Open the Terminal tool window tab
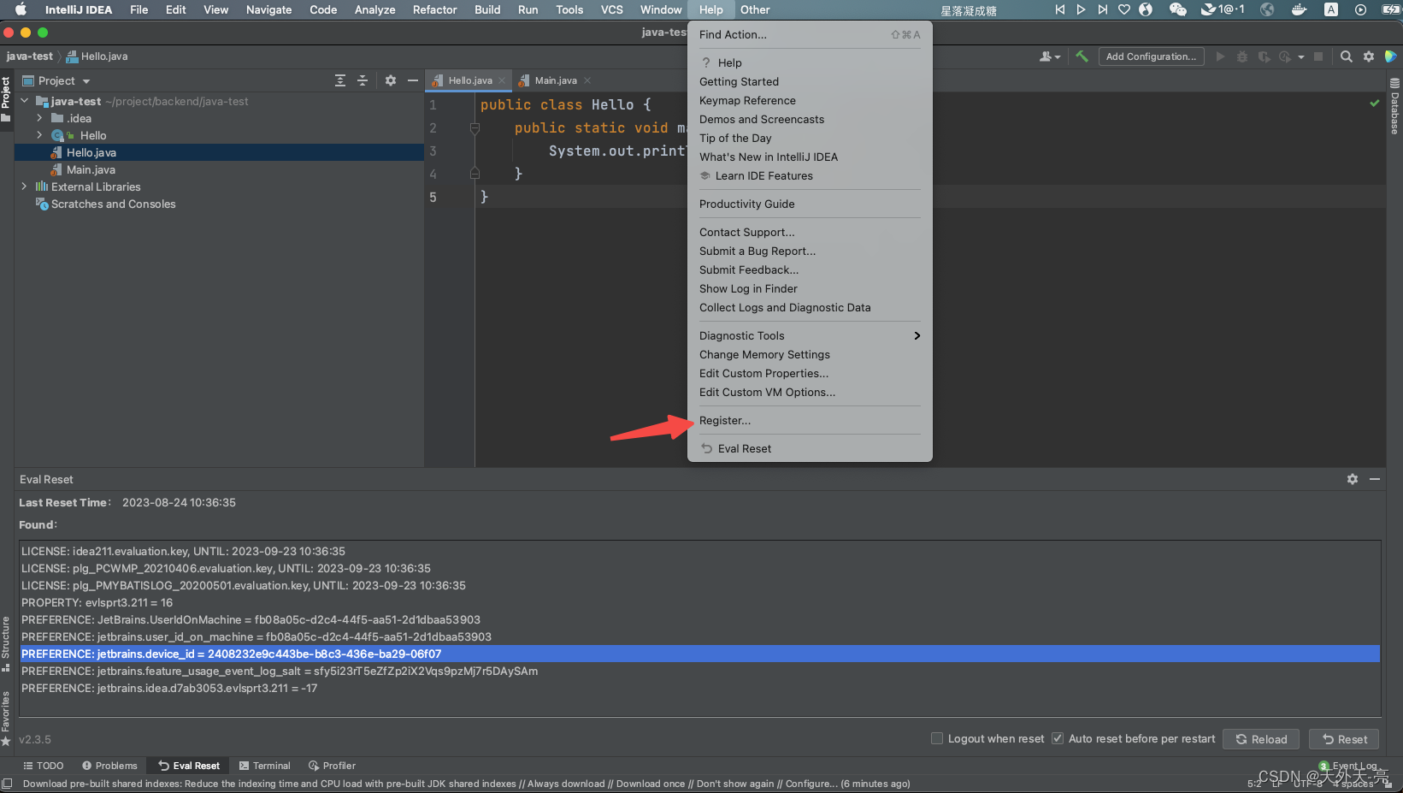Image resolution: width=1403 pixels, height=793 pixels. point(264,766)
